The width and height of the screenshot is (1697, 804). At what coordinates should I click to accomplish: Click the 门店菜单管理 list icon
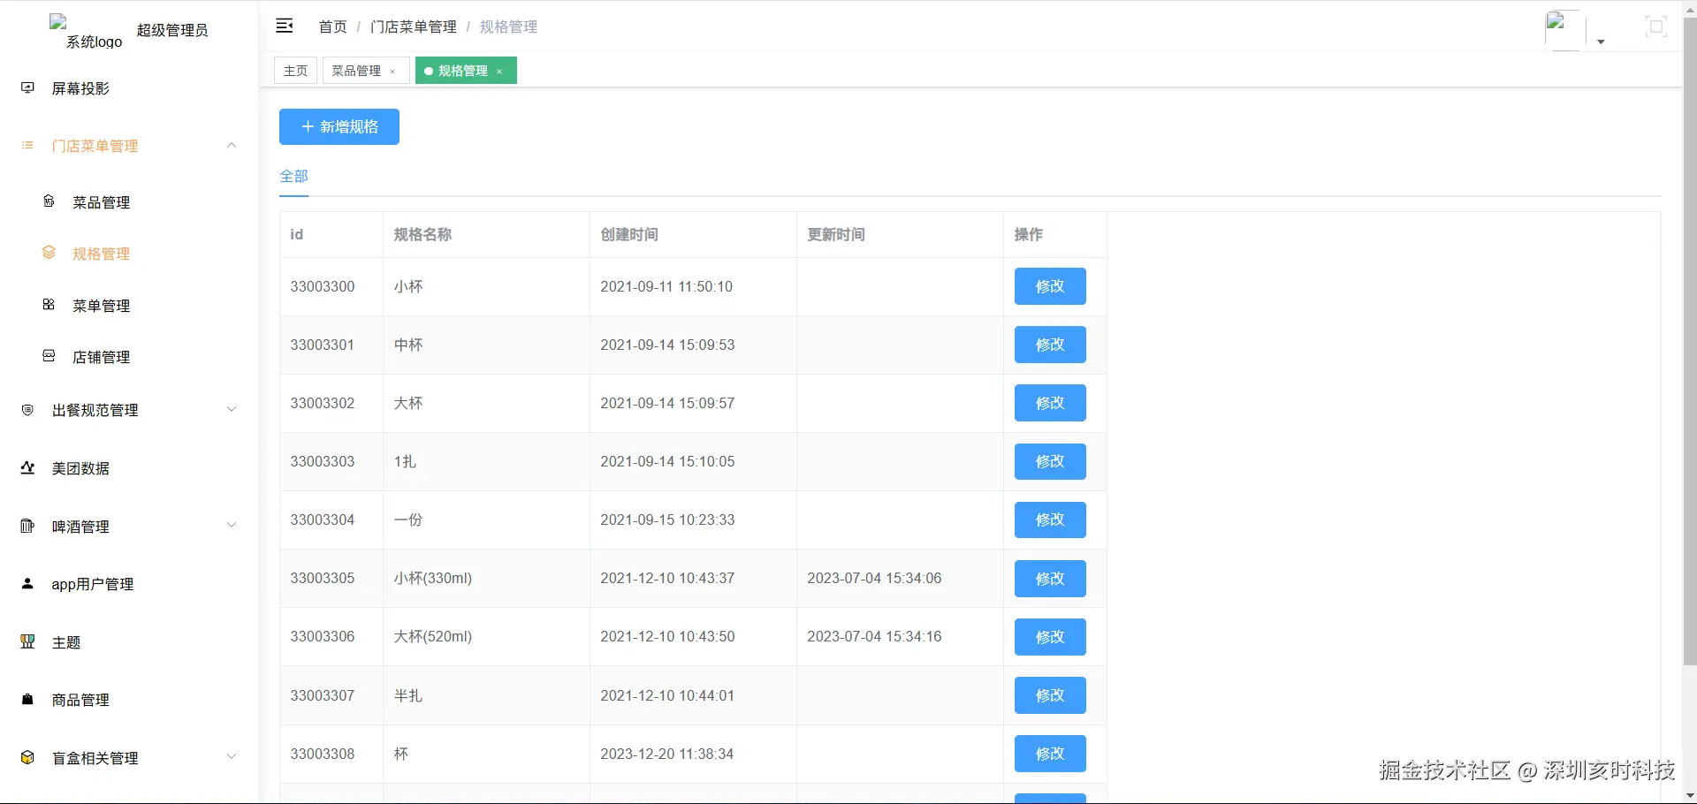pos(27,145)
